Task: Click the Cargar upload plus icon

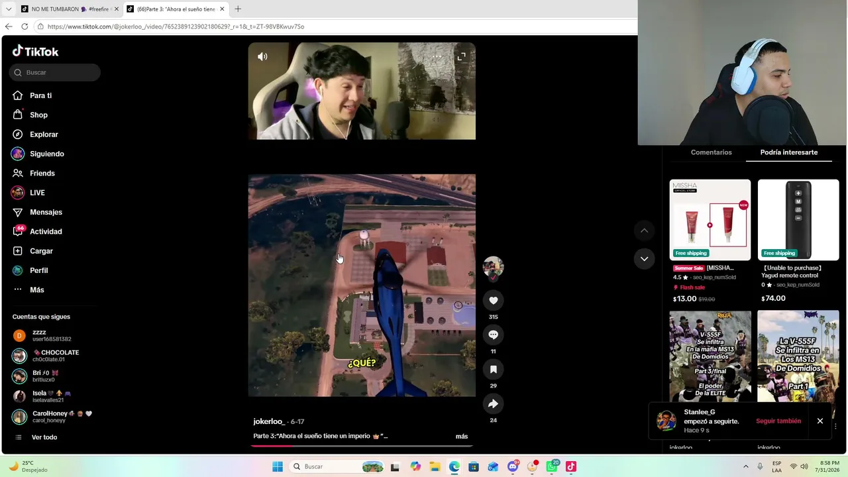Action: point(18,251)
